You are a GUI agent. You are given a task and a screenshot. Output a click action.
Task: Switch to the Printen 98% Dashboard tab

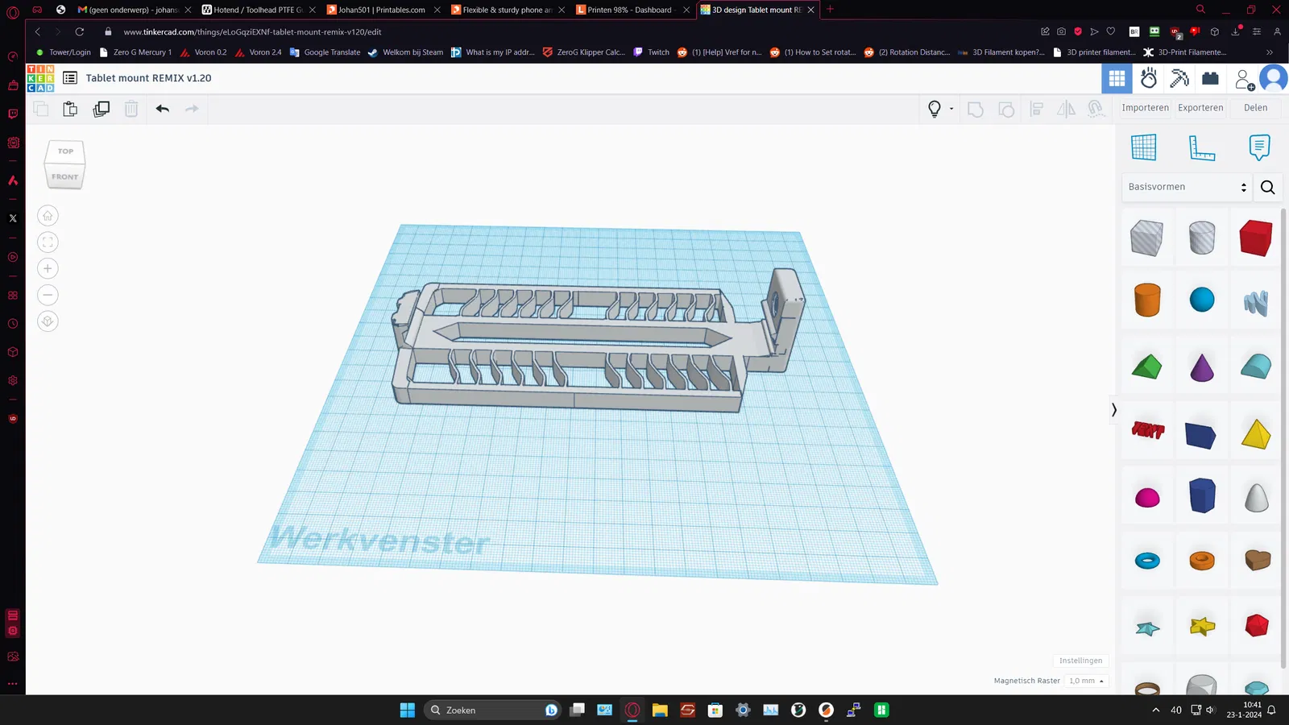(x=632, y=10)
